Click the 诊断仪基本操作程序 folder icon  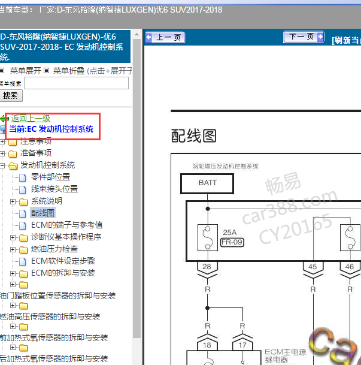tap(23, 238)
